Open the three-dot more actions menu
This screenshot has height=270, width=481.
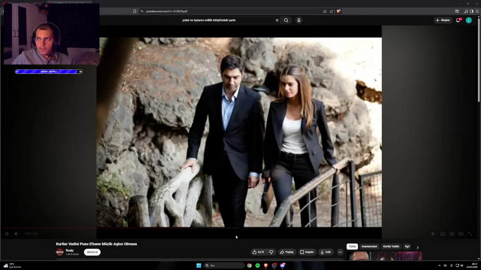coord(340,252)
